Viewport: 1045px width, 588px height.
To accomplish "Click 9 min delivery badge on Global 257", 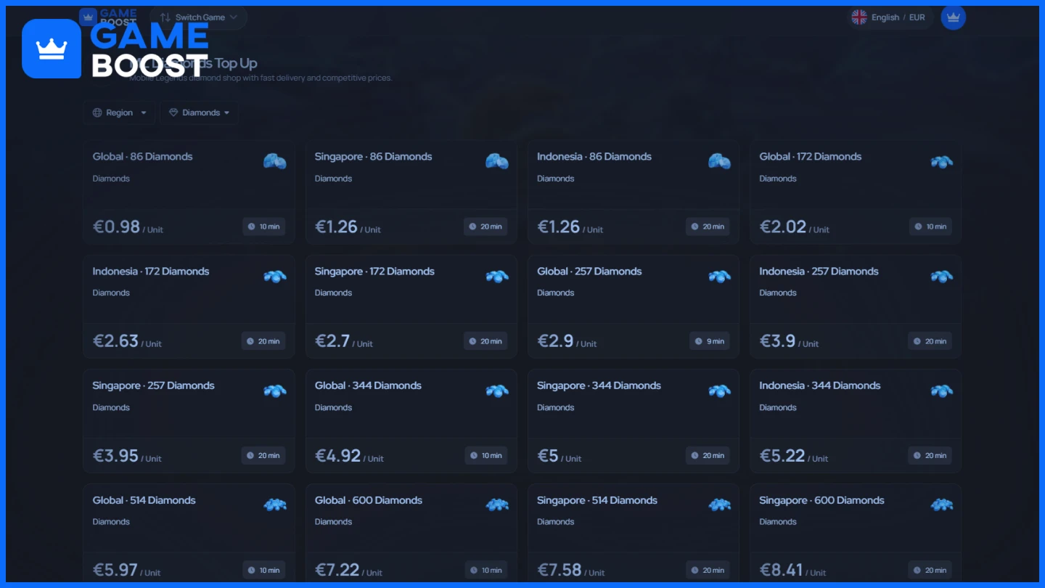I will (710, 341).
